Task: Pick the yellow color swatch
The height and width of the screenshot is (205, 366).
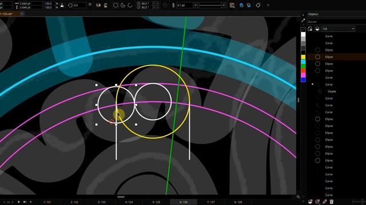Action: point(303,57)
